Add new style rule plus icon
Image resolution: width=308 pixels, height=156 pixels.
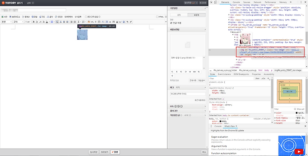[268, 78]
